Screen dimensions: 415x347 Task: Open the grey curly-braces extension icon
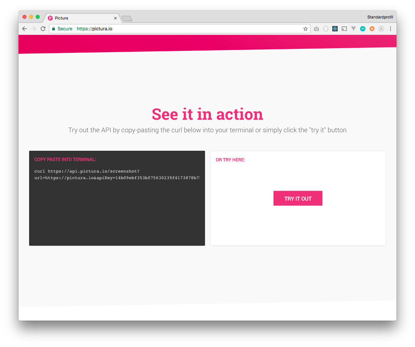pos(326,29)
